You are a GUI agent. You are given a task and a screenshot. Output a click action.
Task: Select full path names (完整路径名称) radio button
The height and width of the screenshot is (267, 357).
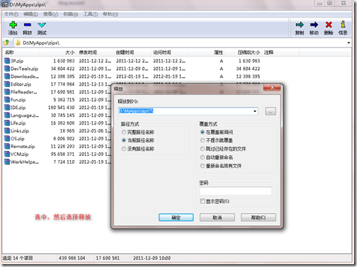[x=124, y=132]
